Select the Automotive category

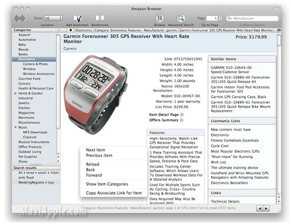(x=27, y=40)
